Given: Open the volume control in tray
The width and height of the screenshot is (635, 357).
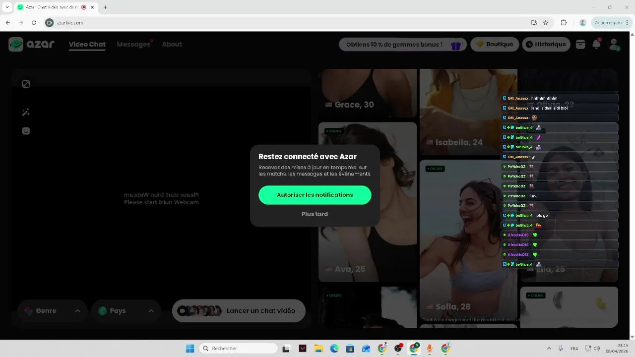Looking at the screenshot, I should pyautogui.click(x=597, y=349).
